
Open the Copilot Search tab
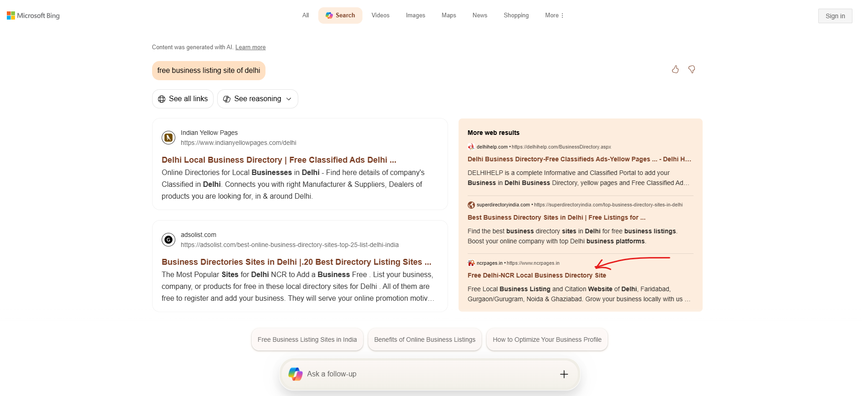pyautogui.click(x=340, y=15)
